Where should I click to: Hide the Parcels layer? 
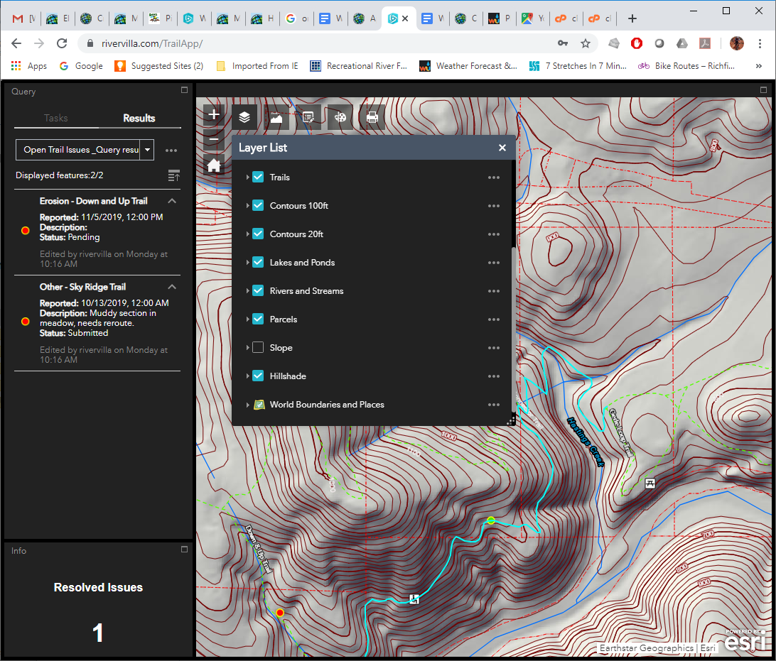click(x=258, y=319)
